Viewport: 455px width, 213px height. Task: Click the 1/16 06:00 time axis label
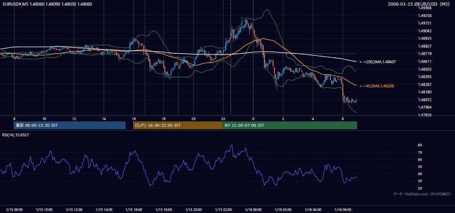343,209
